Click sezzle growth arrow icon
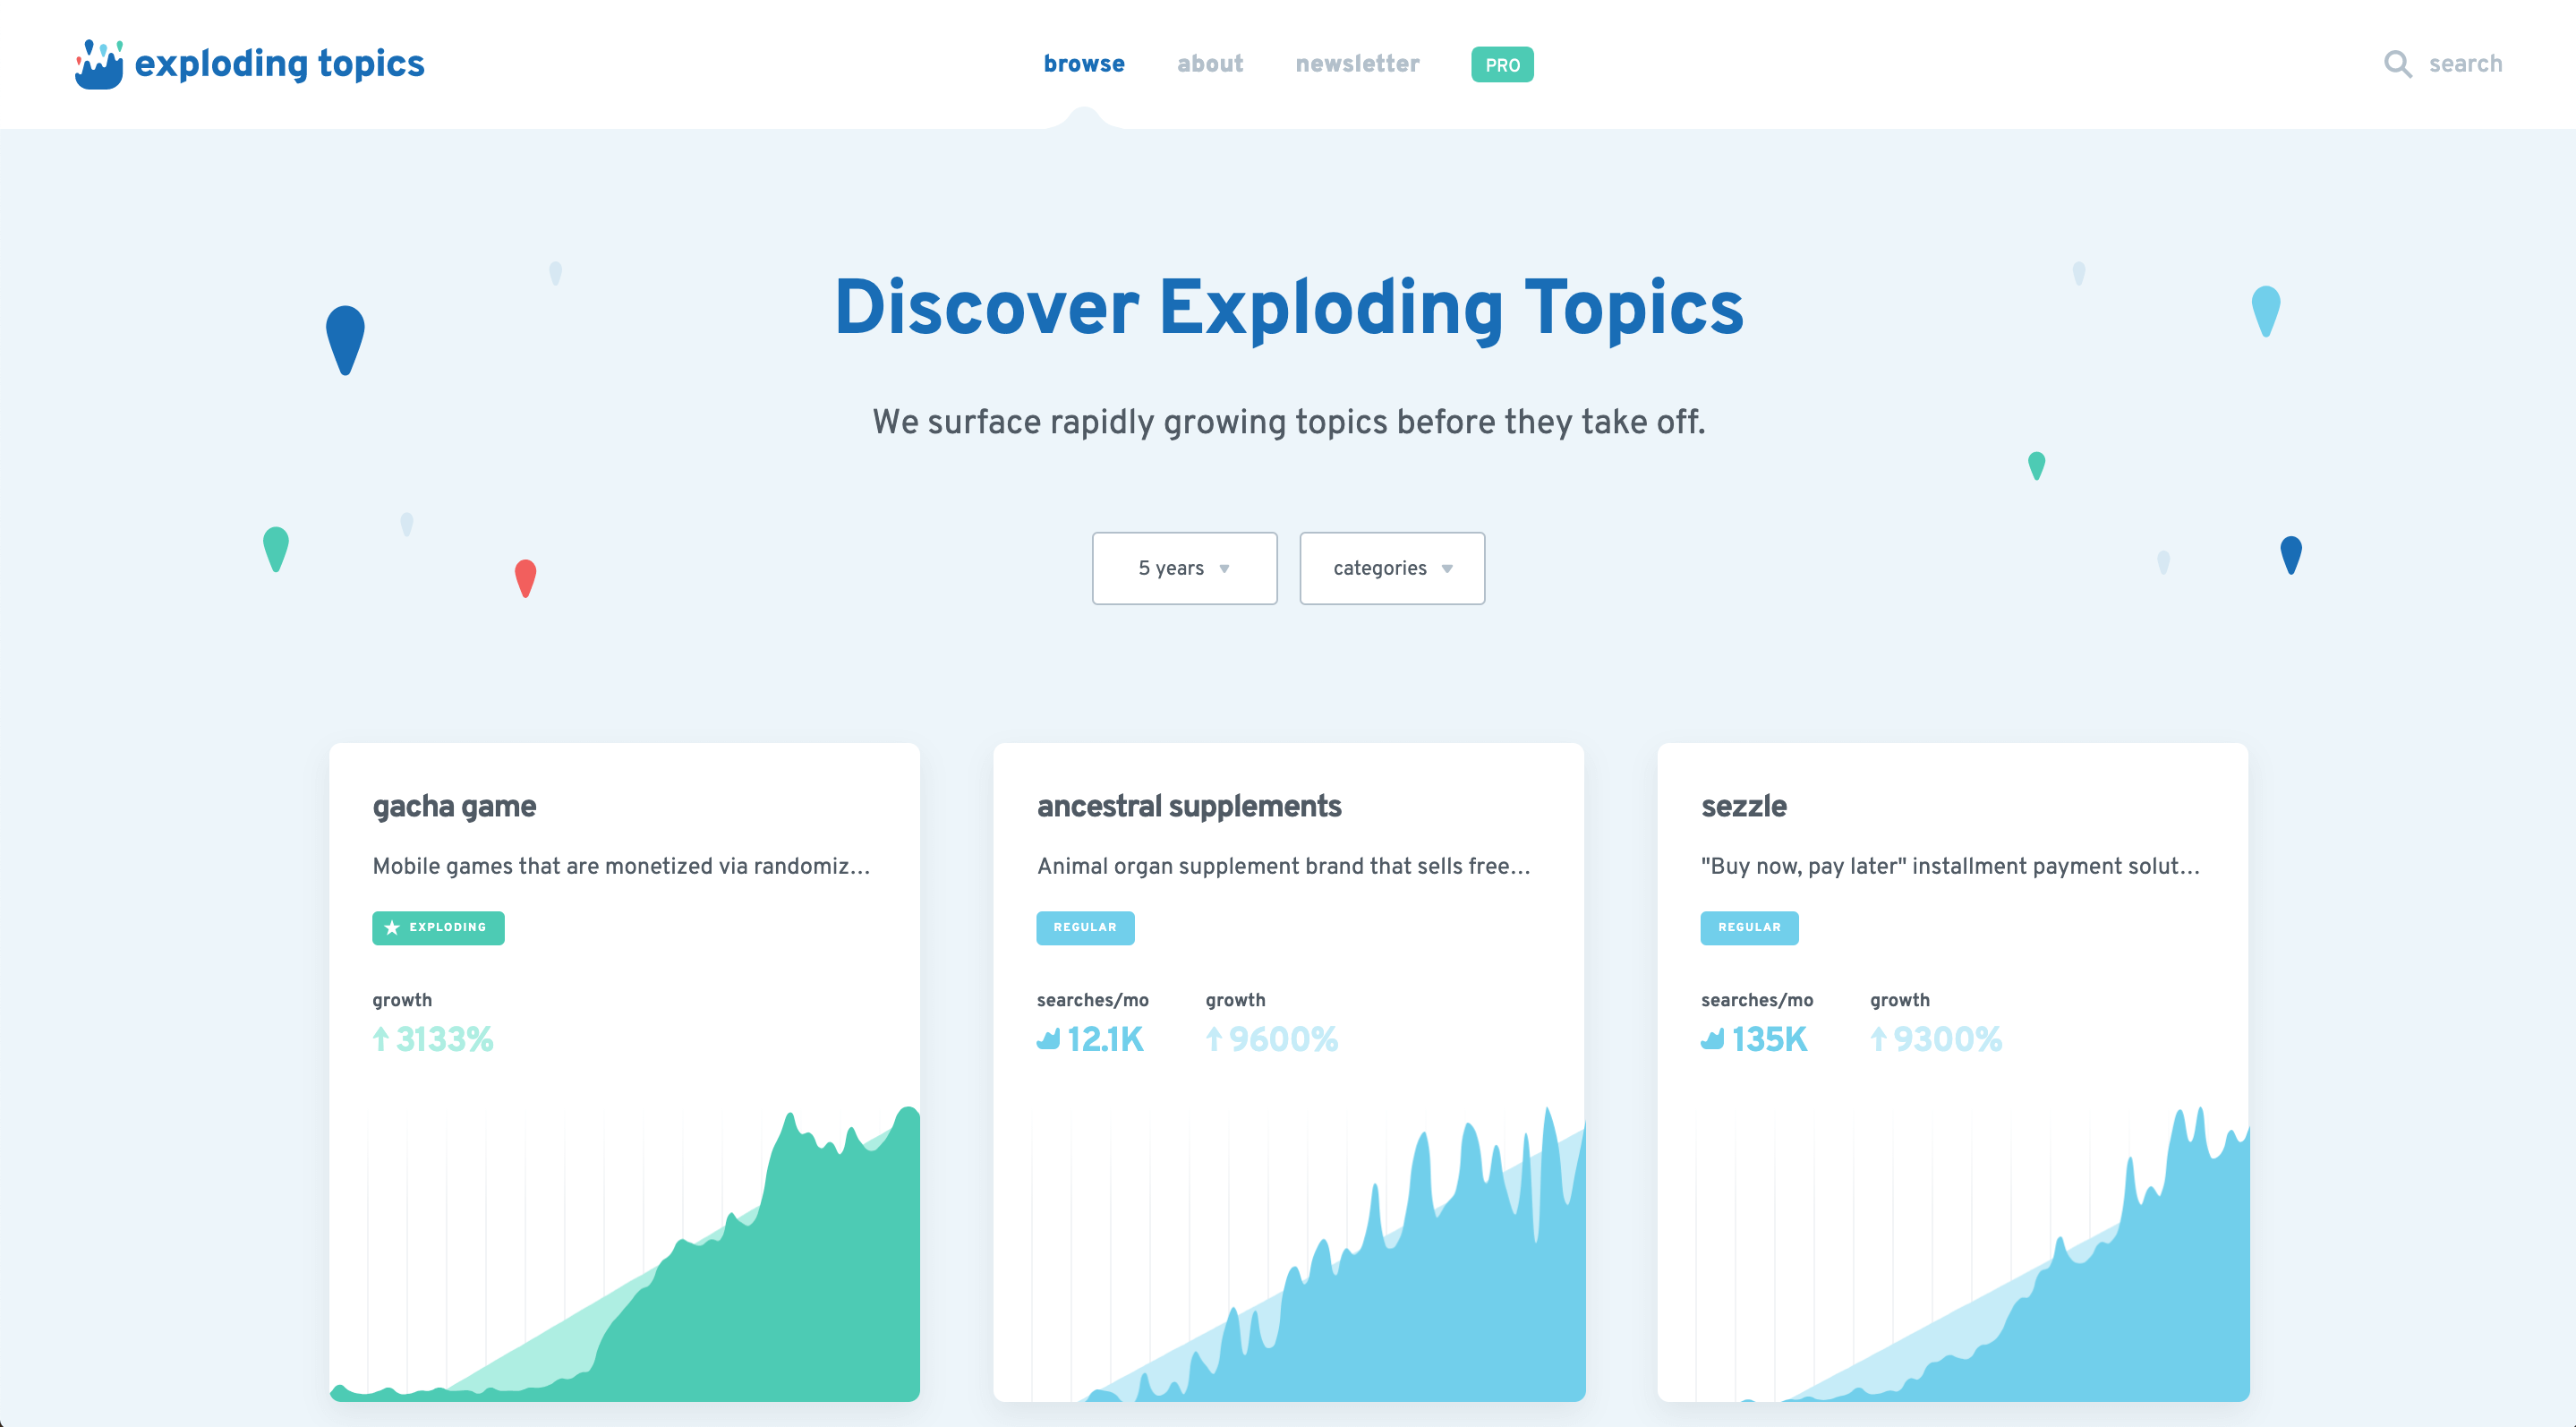Image resolution: width=2576 pixels, height=1427 pixels. [1879, 1039]
